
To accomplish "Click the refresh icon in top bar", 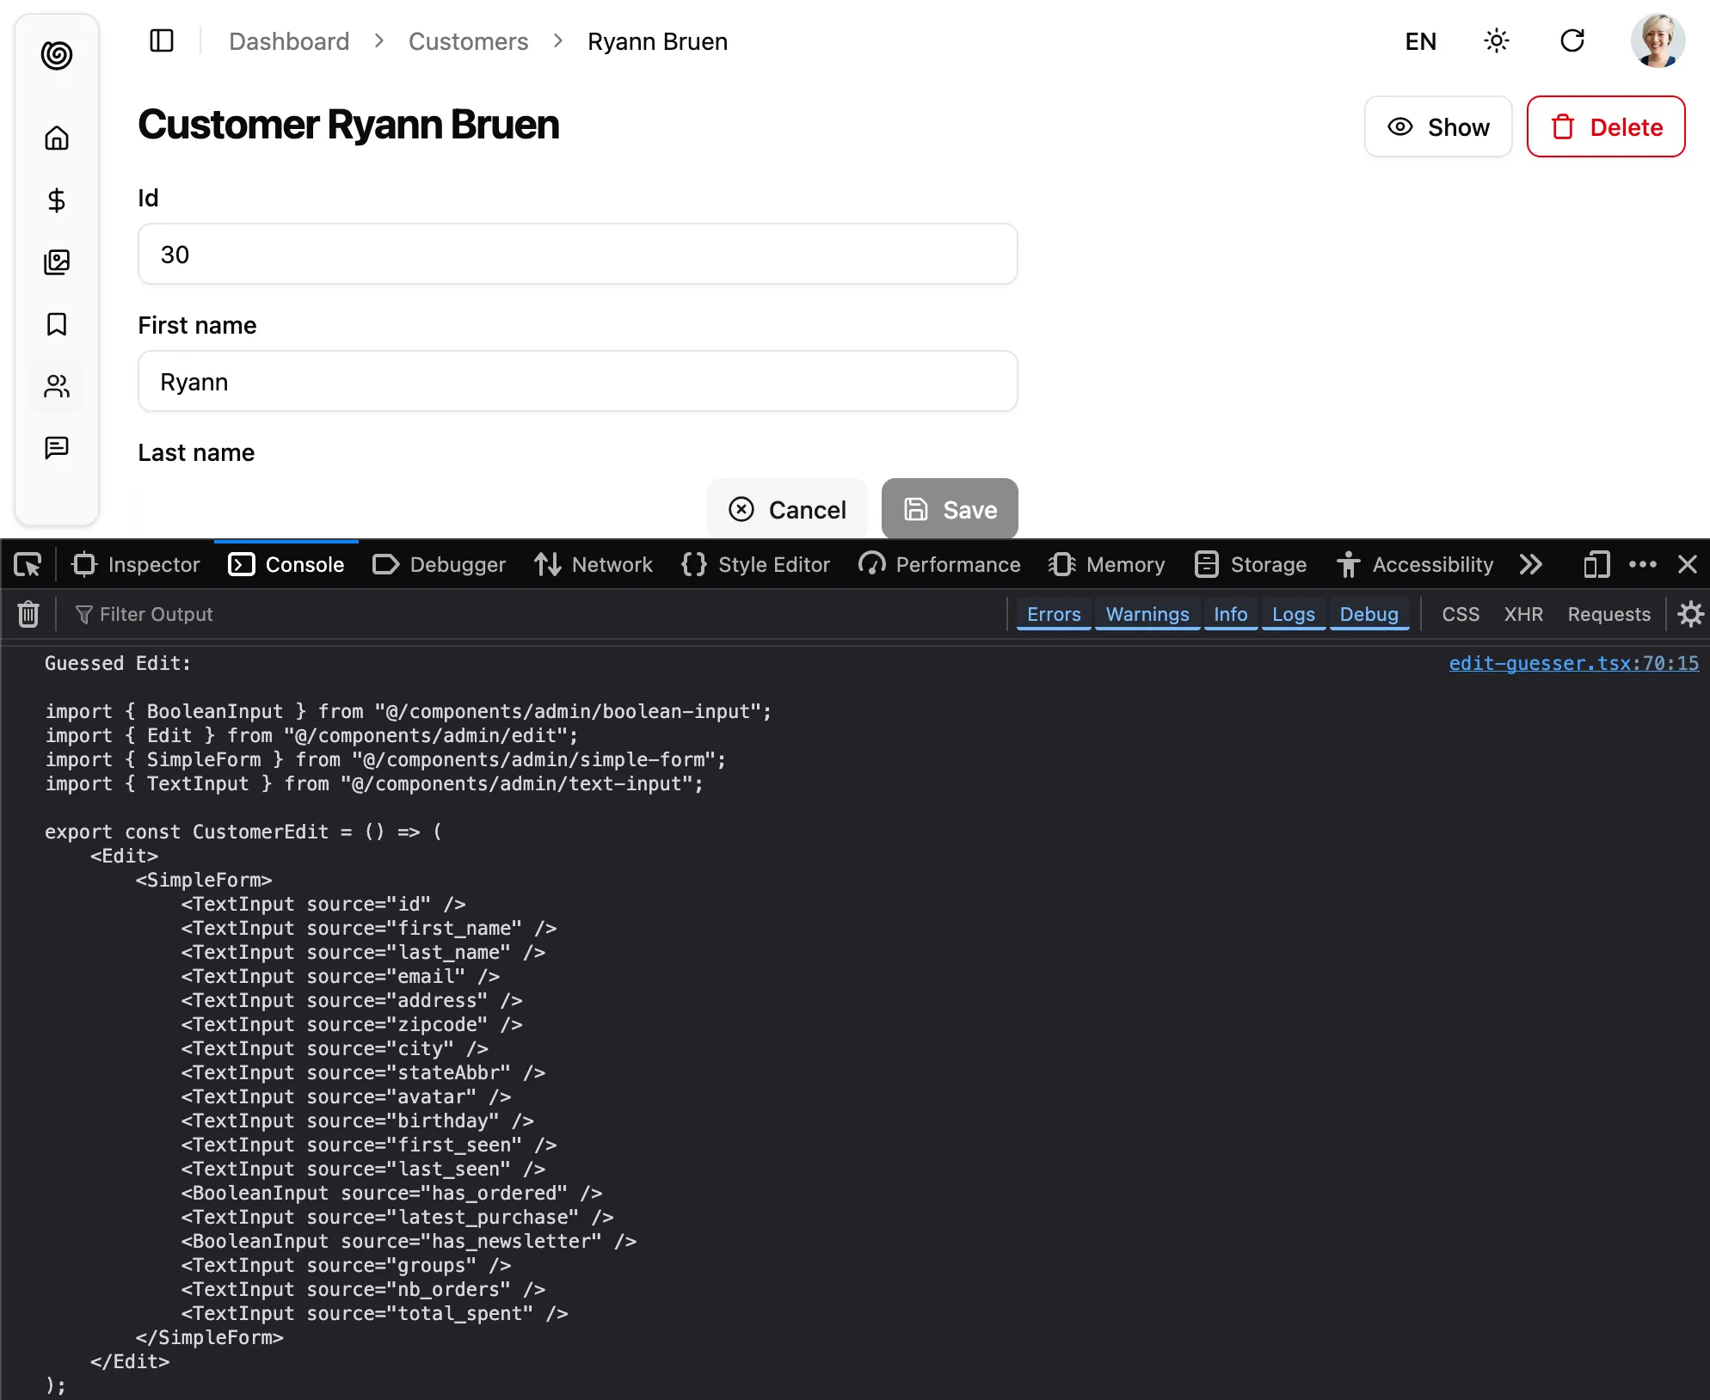I will pos(1572,41).
